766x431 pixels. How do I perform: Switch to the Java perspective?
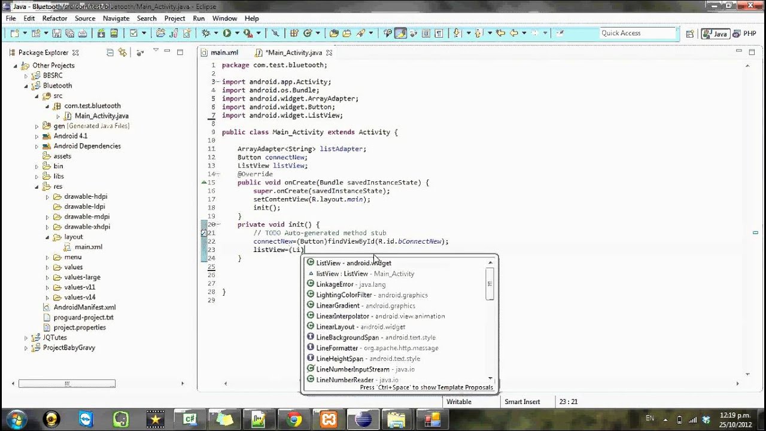(715, 34)
